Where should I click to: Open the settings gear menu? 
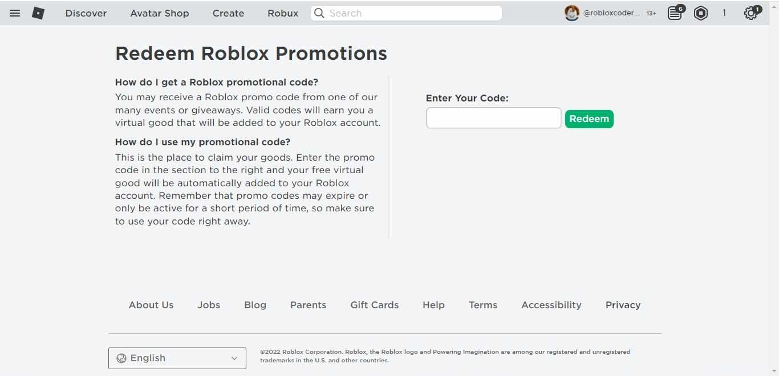(750, 13)
